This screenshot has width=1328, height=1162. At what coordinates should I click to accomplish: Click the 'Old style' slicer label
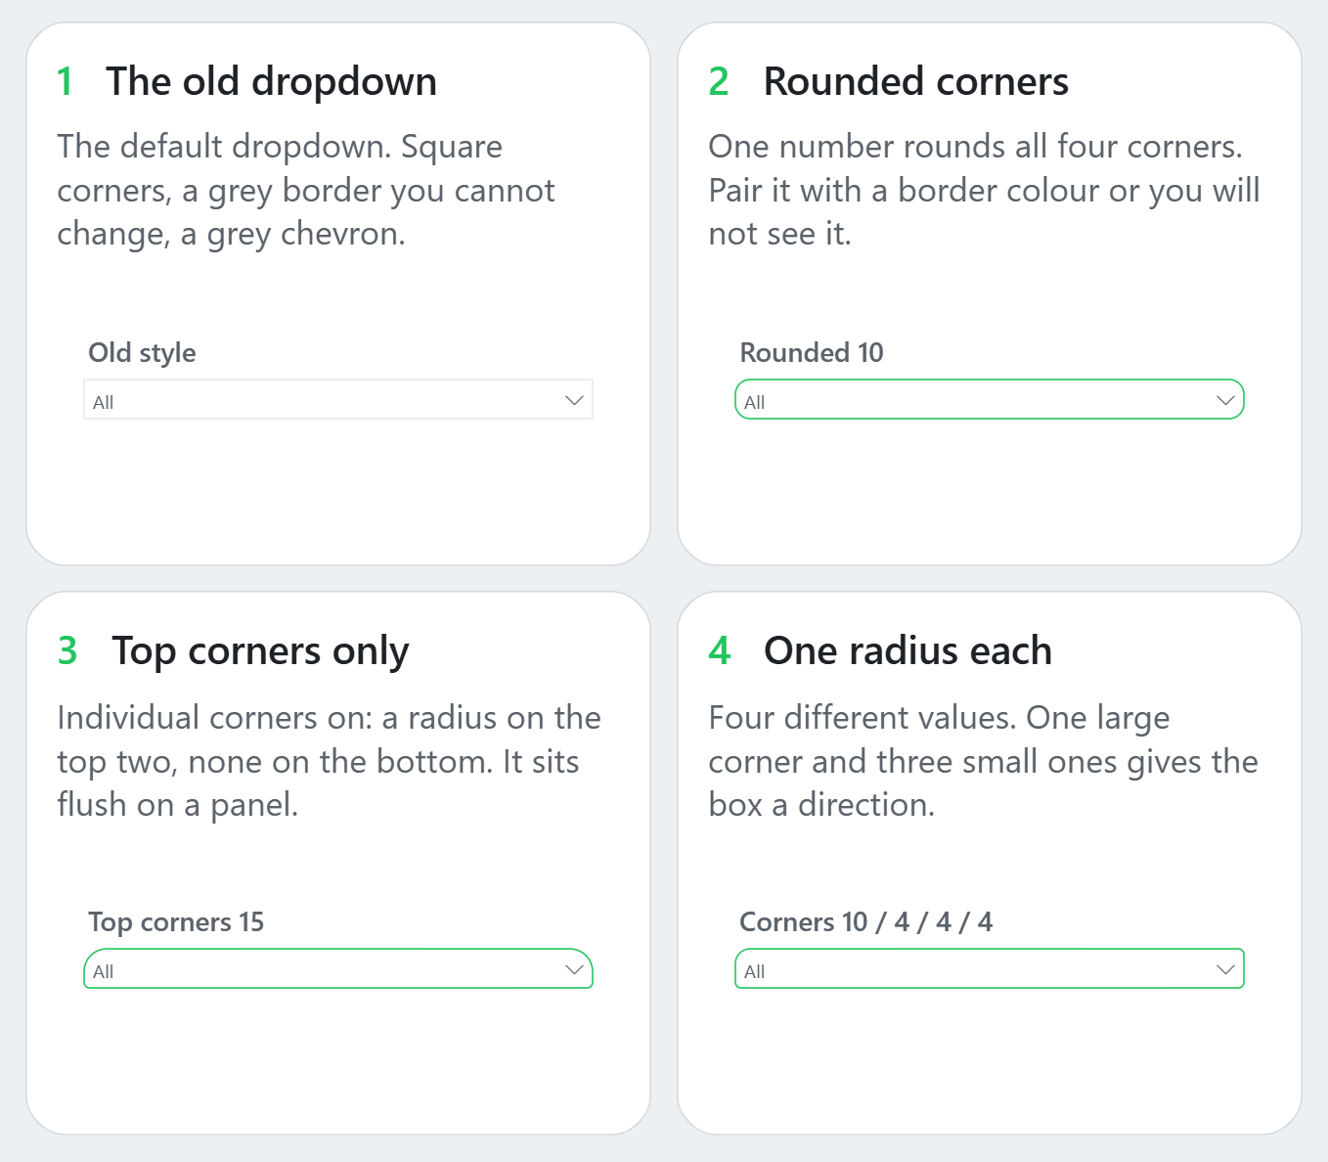[x=142, y=352]
